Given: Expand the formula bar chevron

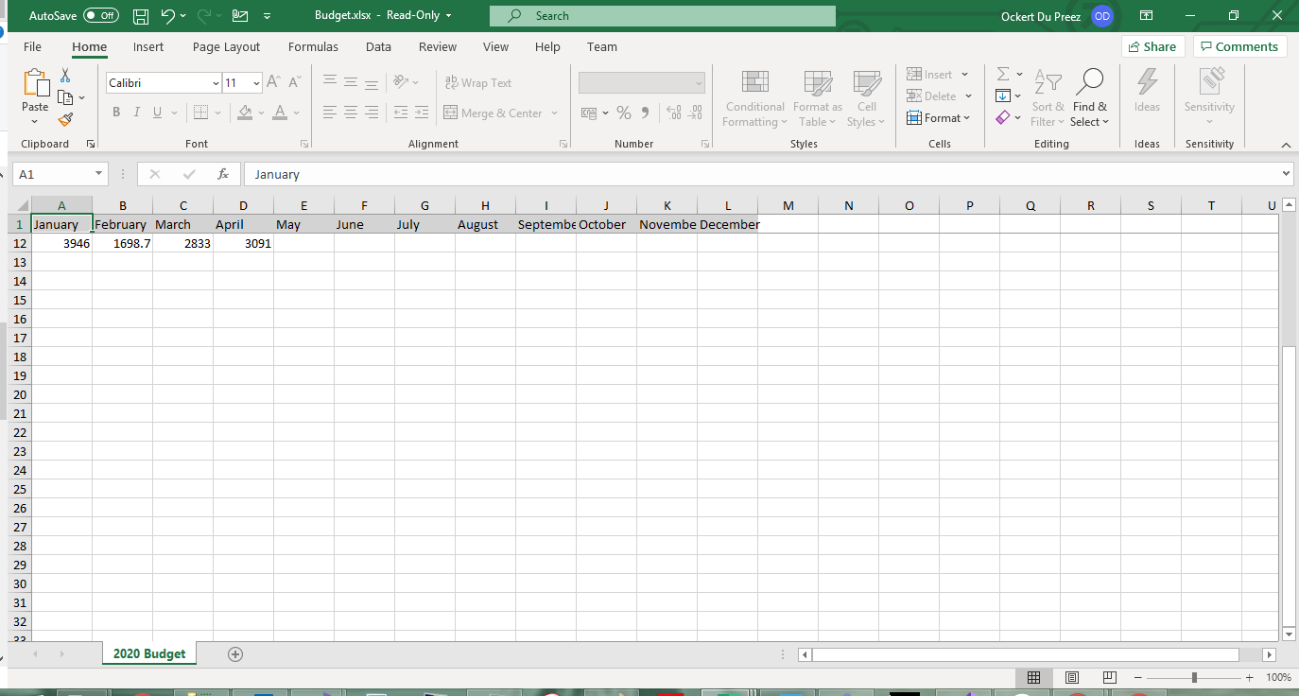Looking at the screenshot, I should click(1286, 174).
